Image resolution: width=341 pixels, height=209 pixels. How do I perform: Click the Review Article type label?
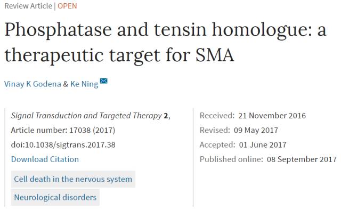pyautogui.click(x=28, y=6)
